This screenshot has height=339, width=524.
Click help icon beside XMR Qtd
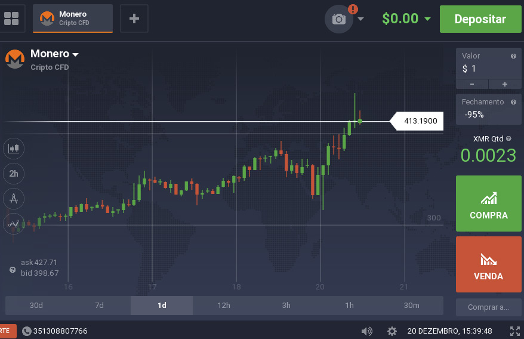(508, 138)
